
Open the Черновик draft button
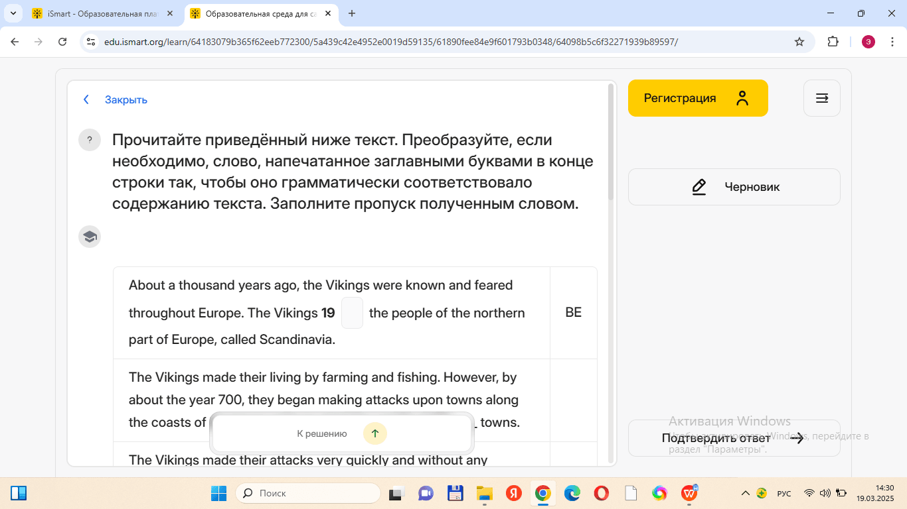coord(734,187)
